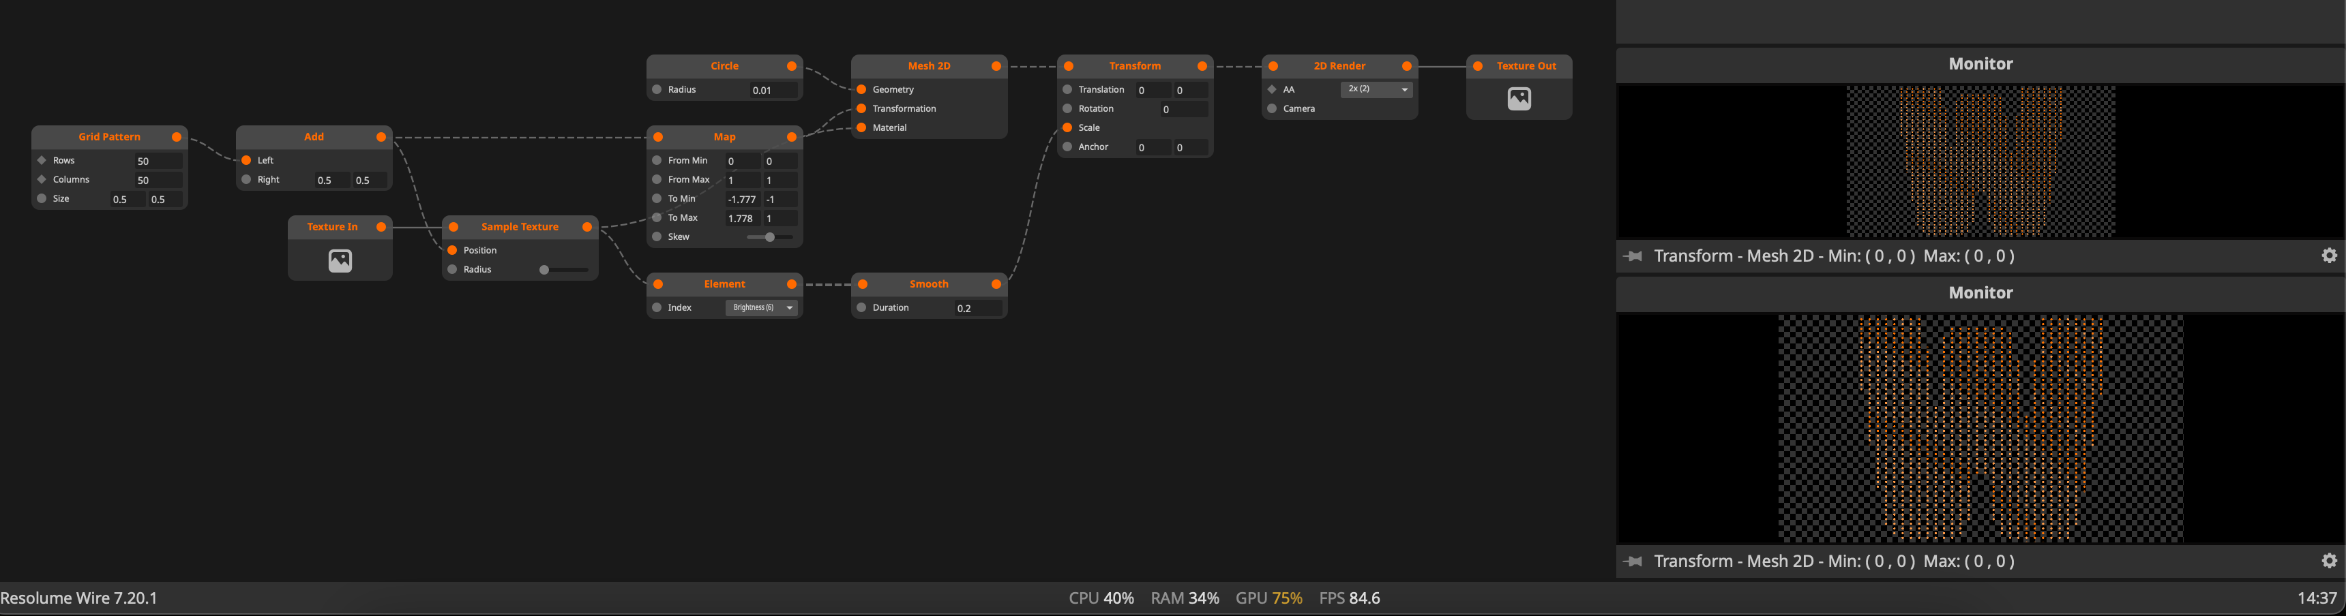
Task: Open settings gear of lower Monitor
Action: coord(2329,561)
